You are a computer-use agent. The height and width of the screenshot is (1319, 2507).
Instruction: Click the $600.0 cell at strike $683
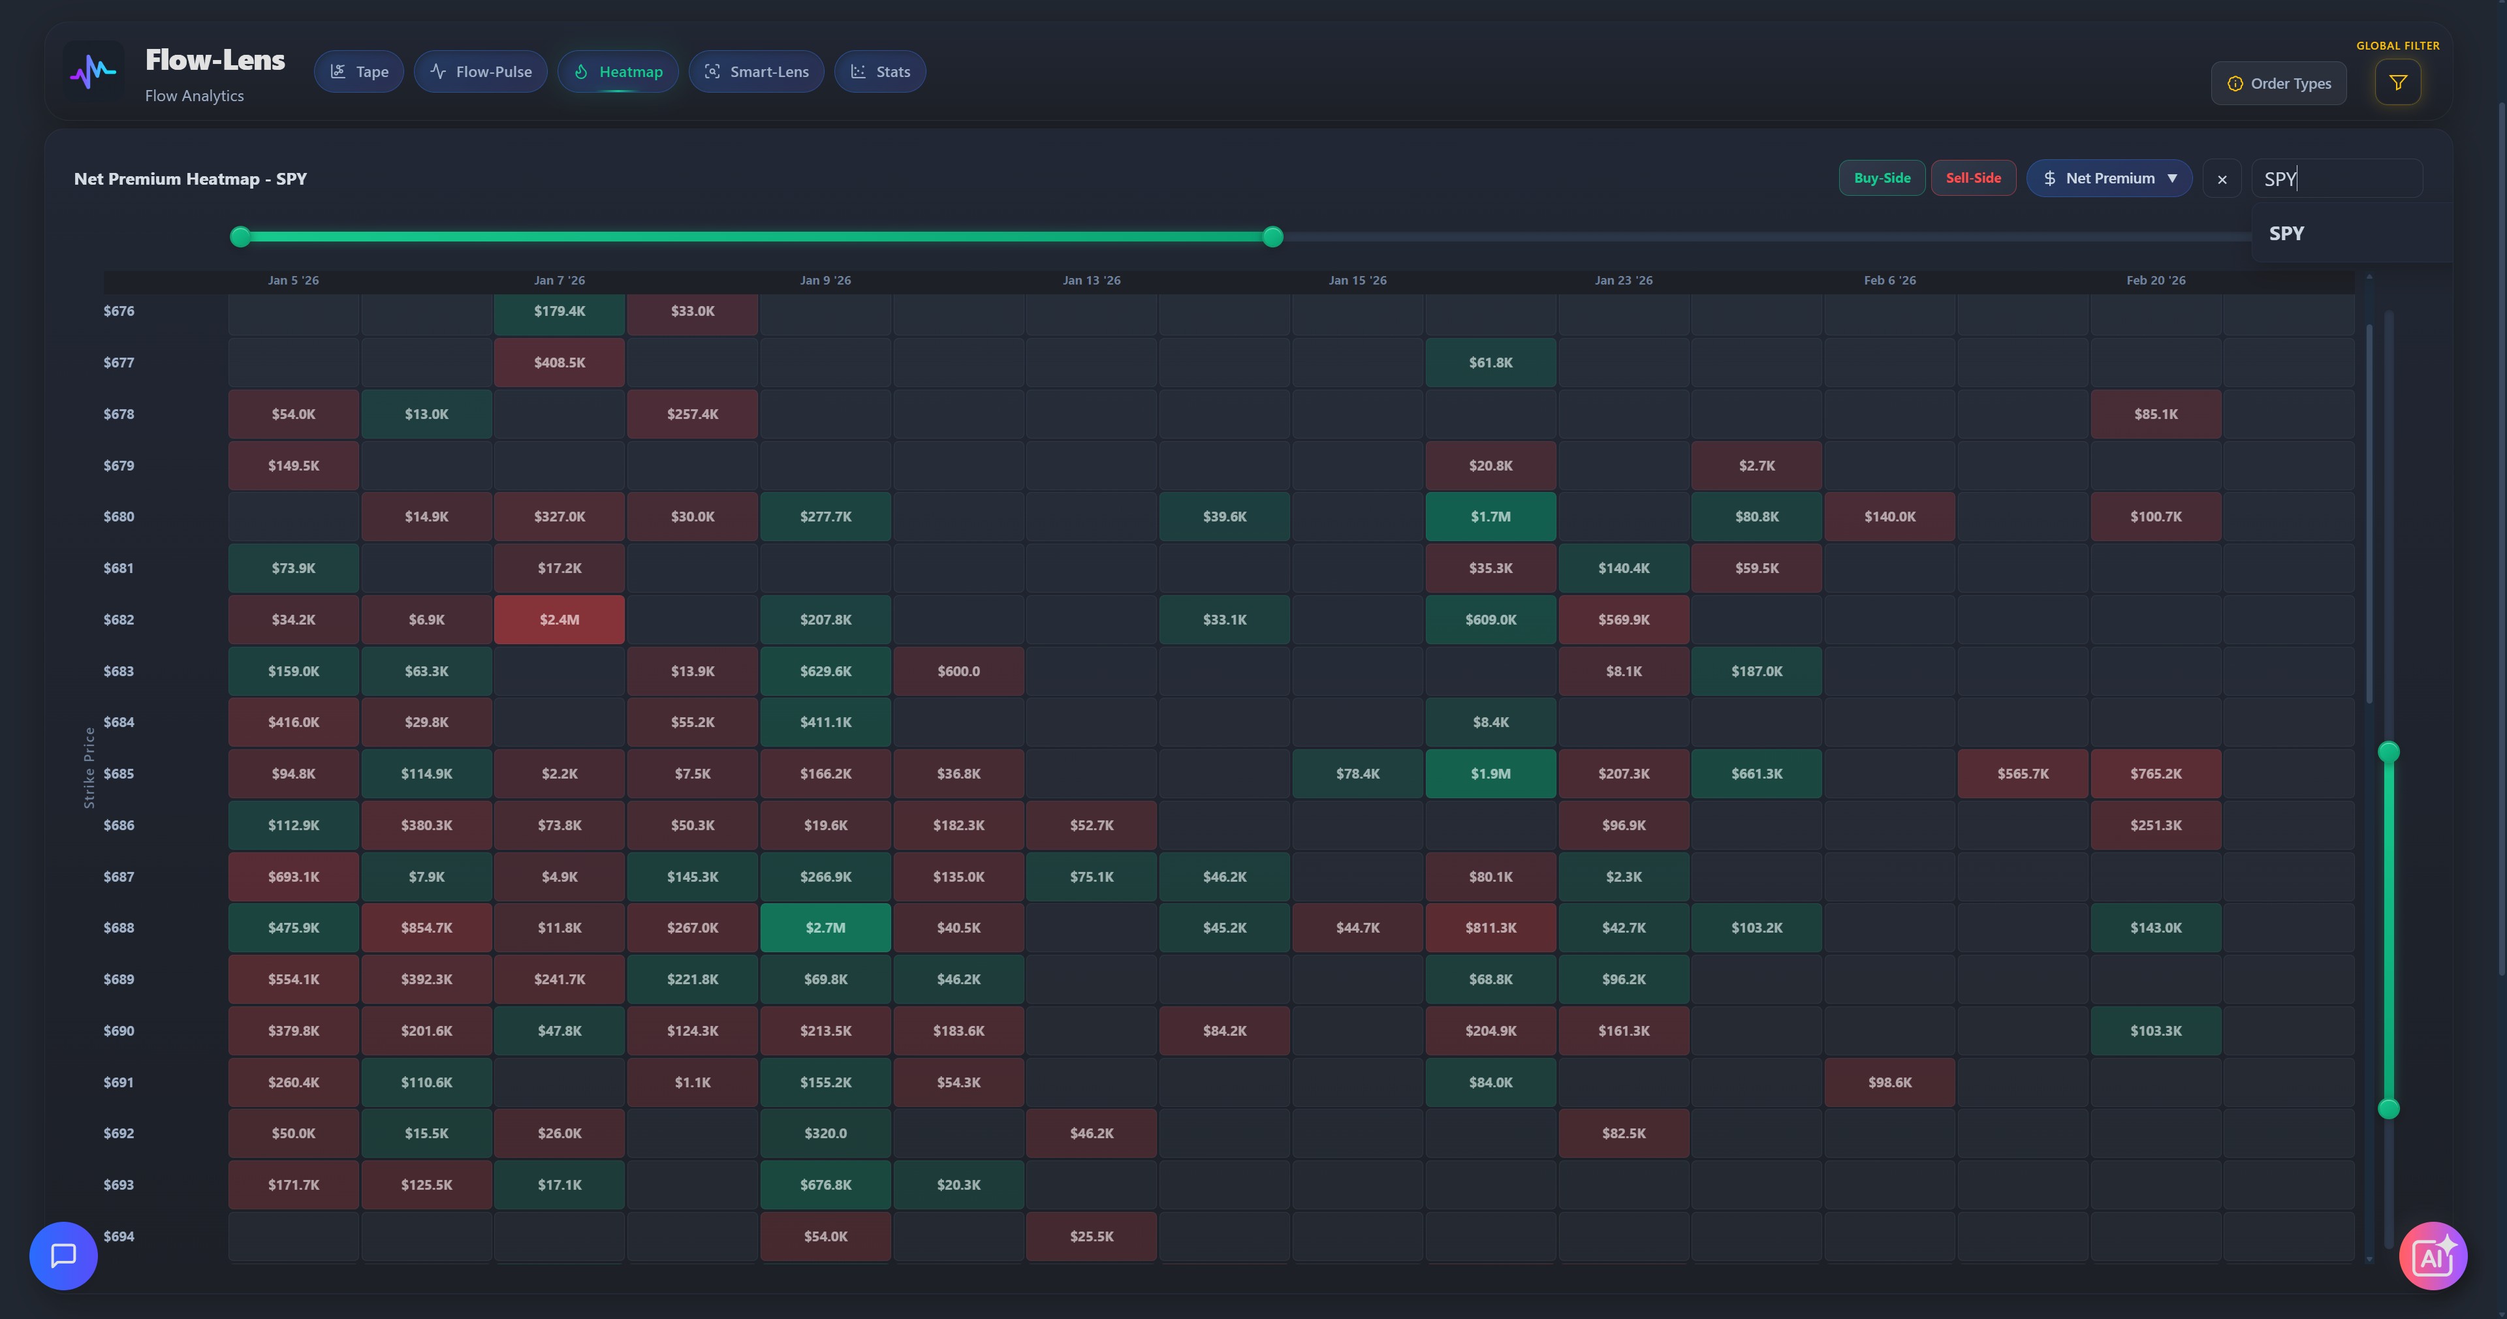coord(958,671)
